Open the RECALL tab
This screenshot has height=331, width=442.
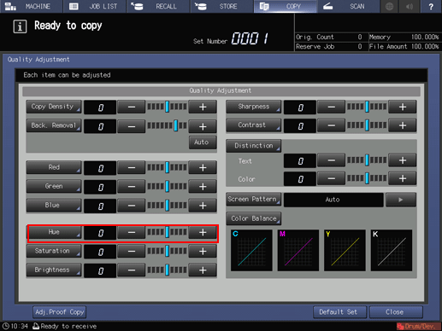158,6
